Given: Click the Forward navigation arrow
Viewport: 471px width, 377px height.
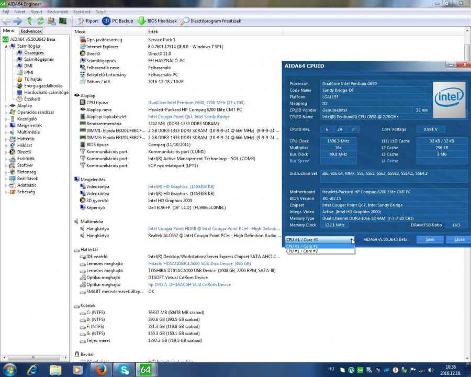Looking at the screenshot, I should tap(17, 21).
